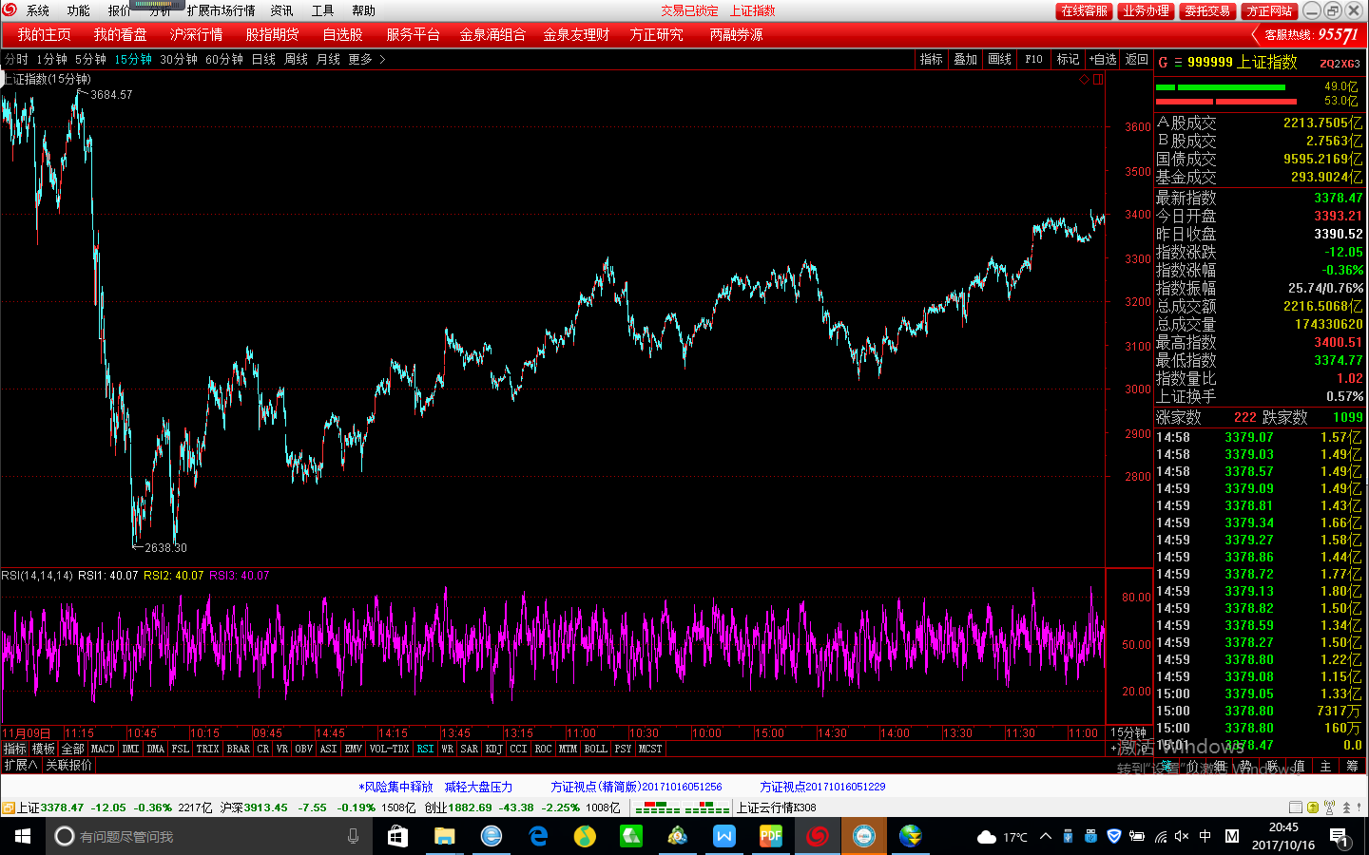
Task: Switch to 周线 weekly chart
Action: coord(296,59)
